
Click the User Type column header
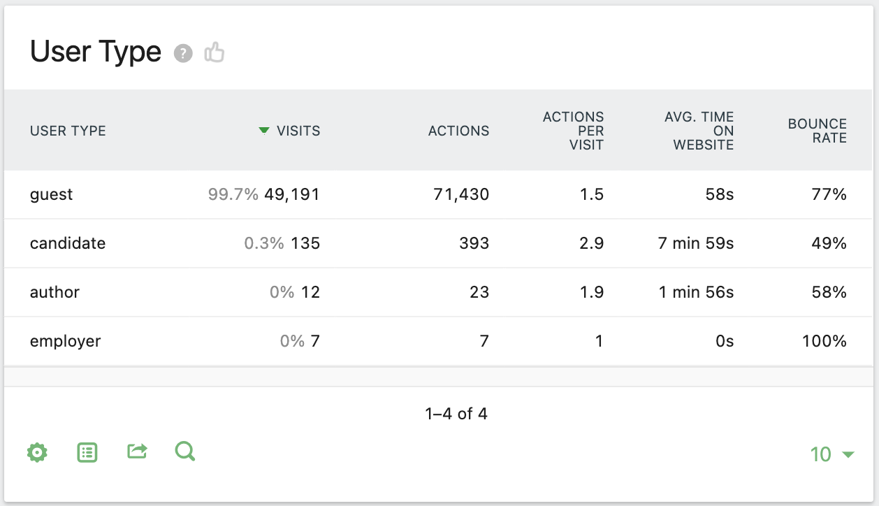click(68, 131)
